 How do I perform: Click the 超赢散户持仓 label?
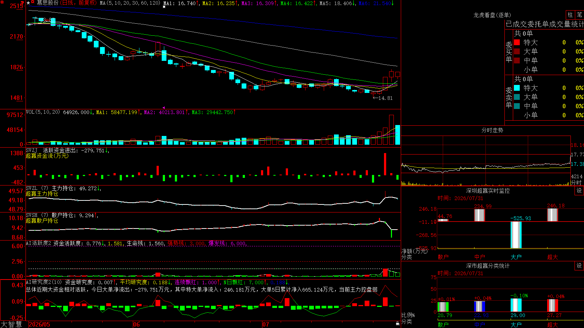tap(42, 221)
